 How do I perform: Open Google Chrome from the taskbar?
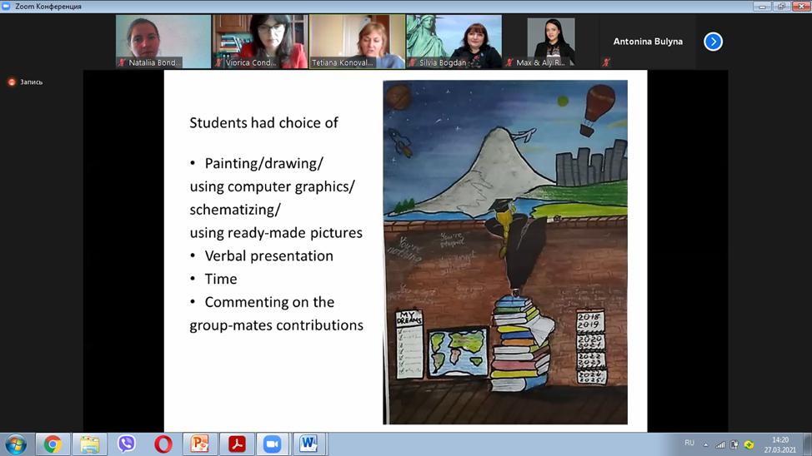(x=53, y=444)
